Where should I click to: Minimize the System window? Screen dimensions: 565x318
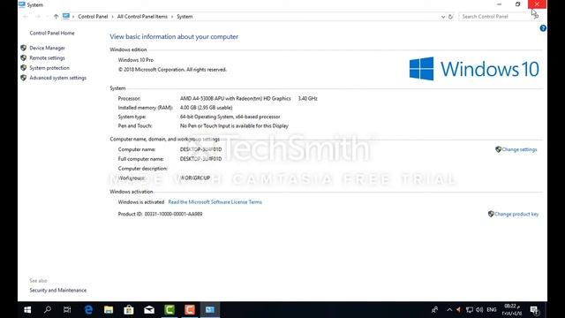[x=499, y=4]
